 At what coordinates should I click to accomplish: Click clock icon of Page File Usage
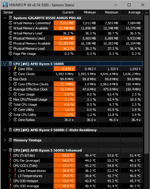pyautogui.click(x=10, y=53)
